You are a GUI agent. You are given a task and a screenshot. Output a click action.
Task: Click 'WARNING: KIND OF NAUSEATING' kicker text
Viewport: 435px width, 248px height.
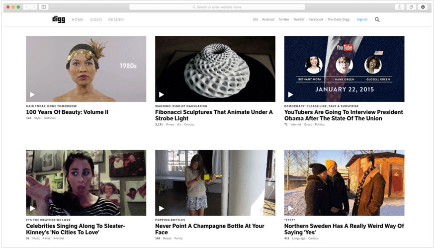pyautogui.click(x=181, y=106)
